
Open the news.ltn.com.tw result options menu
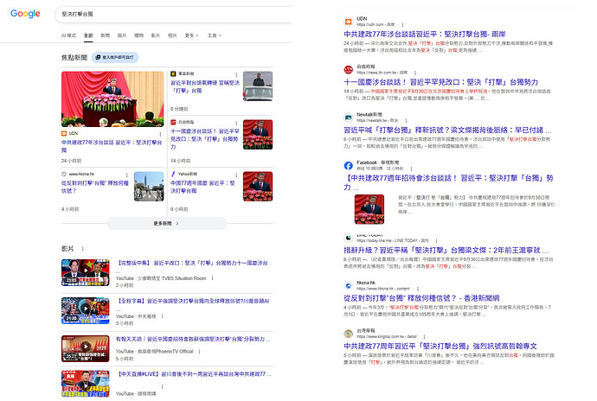click(415, 73)
